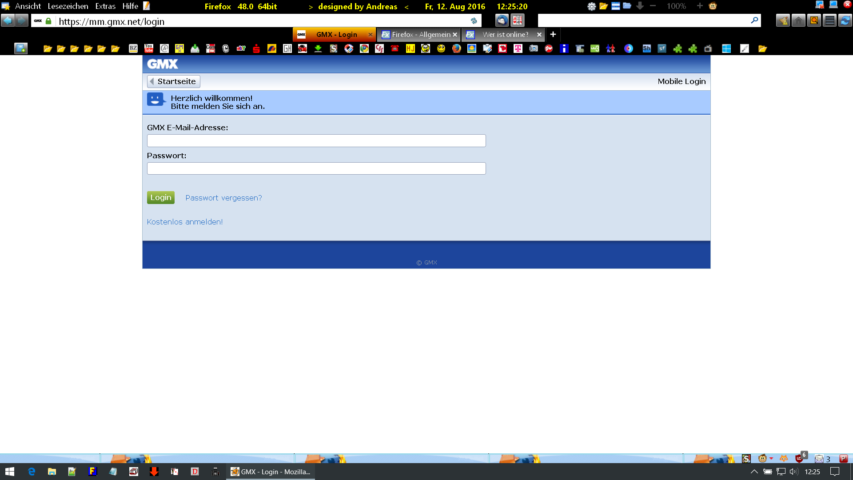Viewport: 853px width, 480px height.
Task: Open the Telekom bookmark icon
Action: (518, 48)
